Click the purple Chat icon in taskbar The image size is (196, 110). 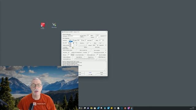(x=88, y=108)
